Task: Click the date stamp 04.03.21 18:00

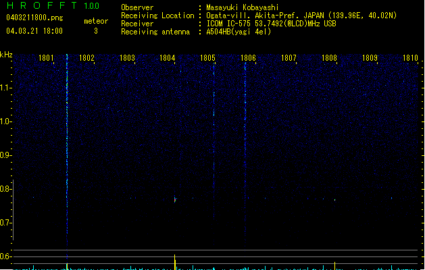Action: (34, 31)
